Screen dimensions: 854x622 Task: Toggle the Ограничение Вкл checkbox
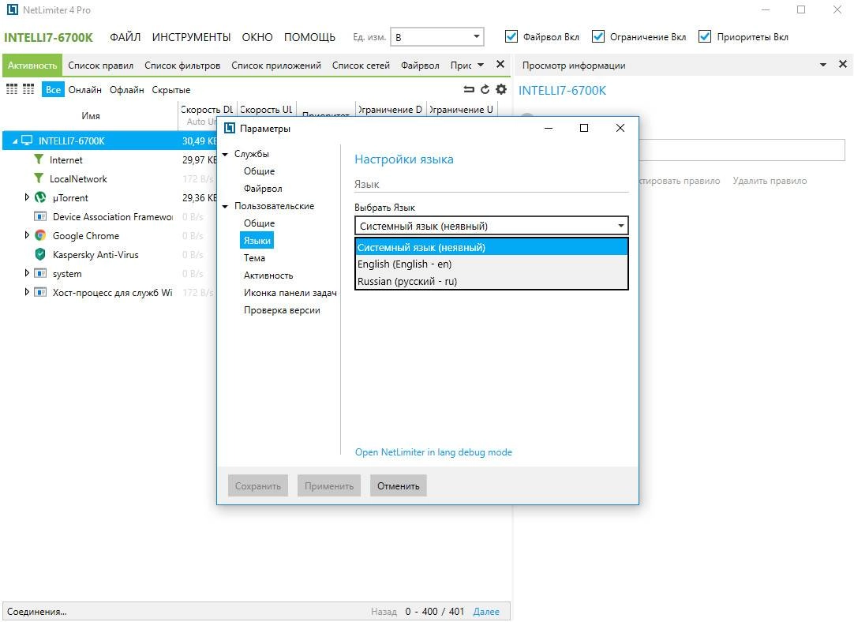[x=598, y=36]
